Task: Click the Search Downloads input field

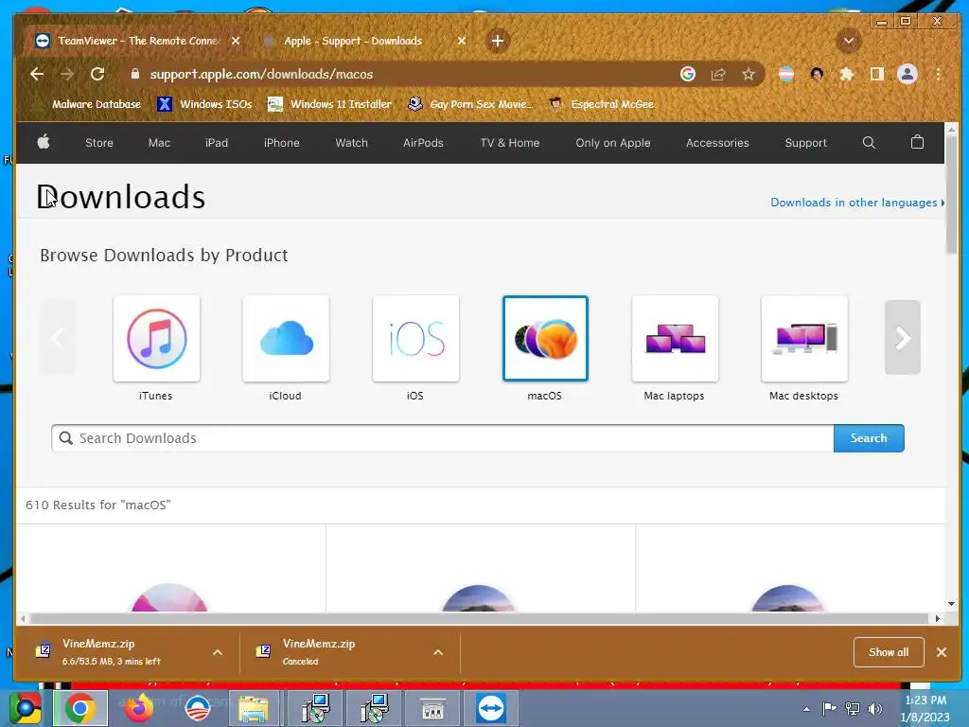Action: coord(443,438)
